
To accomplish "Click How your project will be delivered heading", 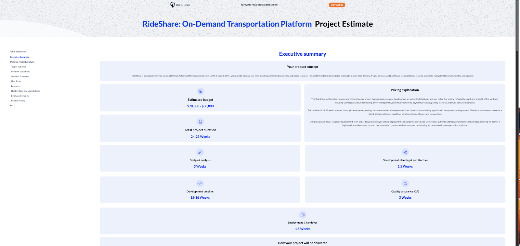I will point(303,243).
